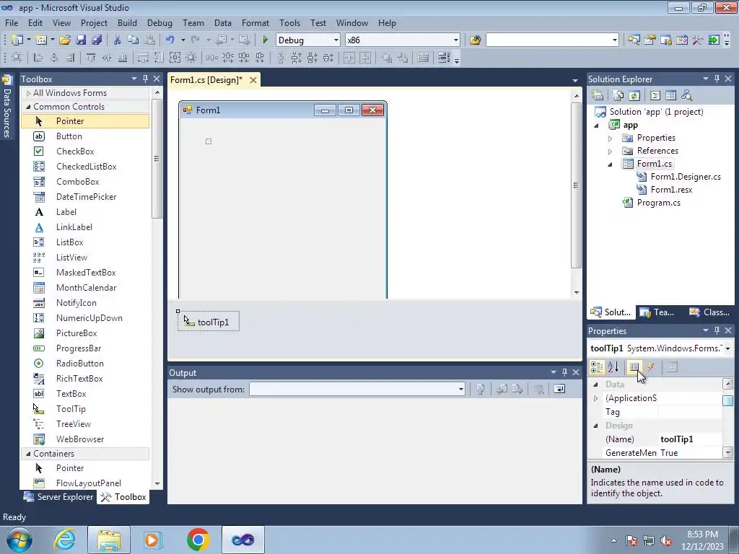The width and height of the screenshot is (739, 554).
Task: Open the Windows Start menu
Action: [x=19, y=540]
